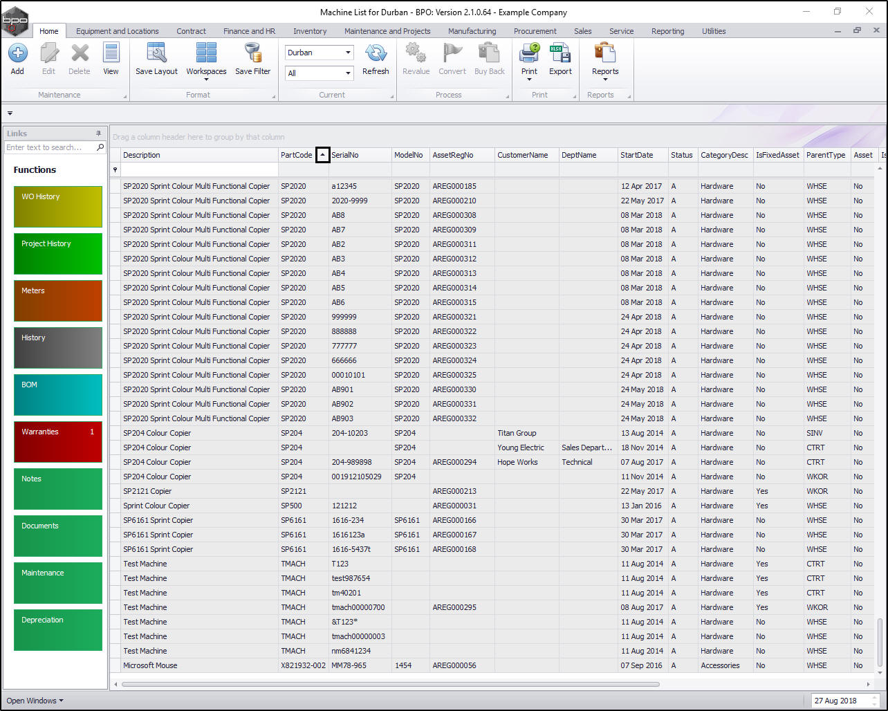This screenshot has height=711, width=888.
Task: Expand the Open Windows list
Action: (35, 701)
